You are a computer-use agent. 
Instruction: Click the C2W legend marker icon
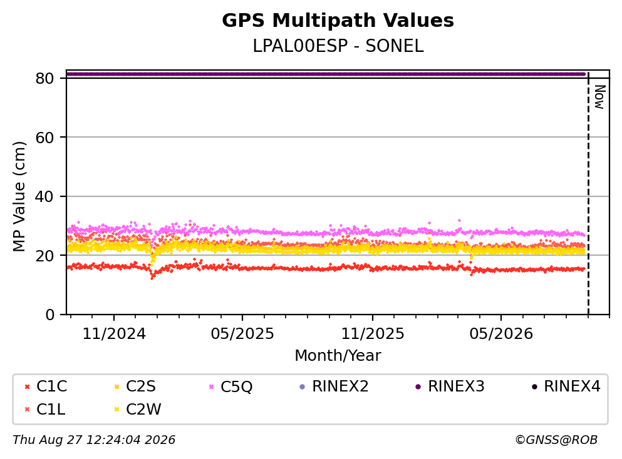117,410
